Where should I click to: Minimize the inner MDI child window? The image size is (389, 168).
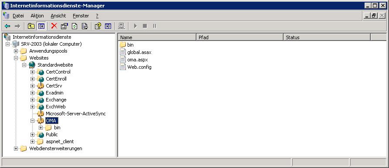click(367, 16)
